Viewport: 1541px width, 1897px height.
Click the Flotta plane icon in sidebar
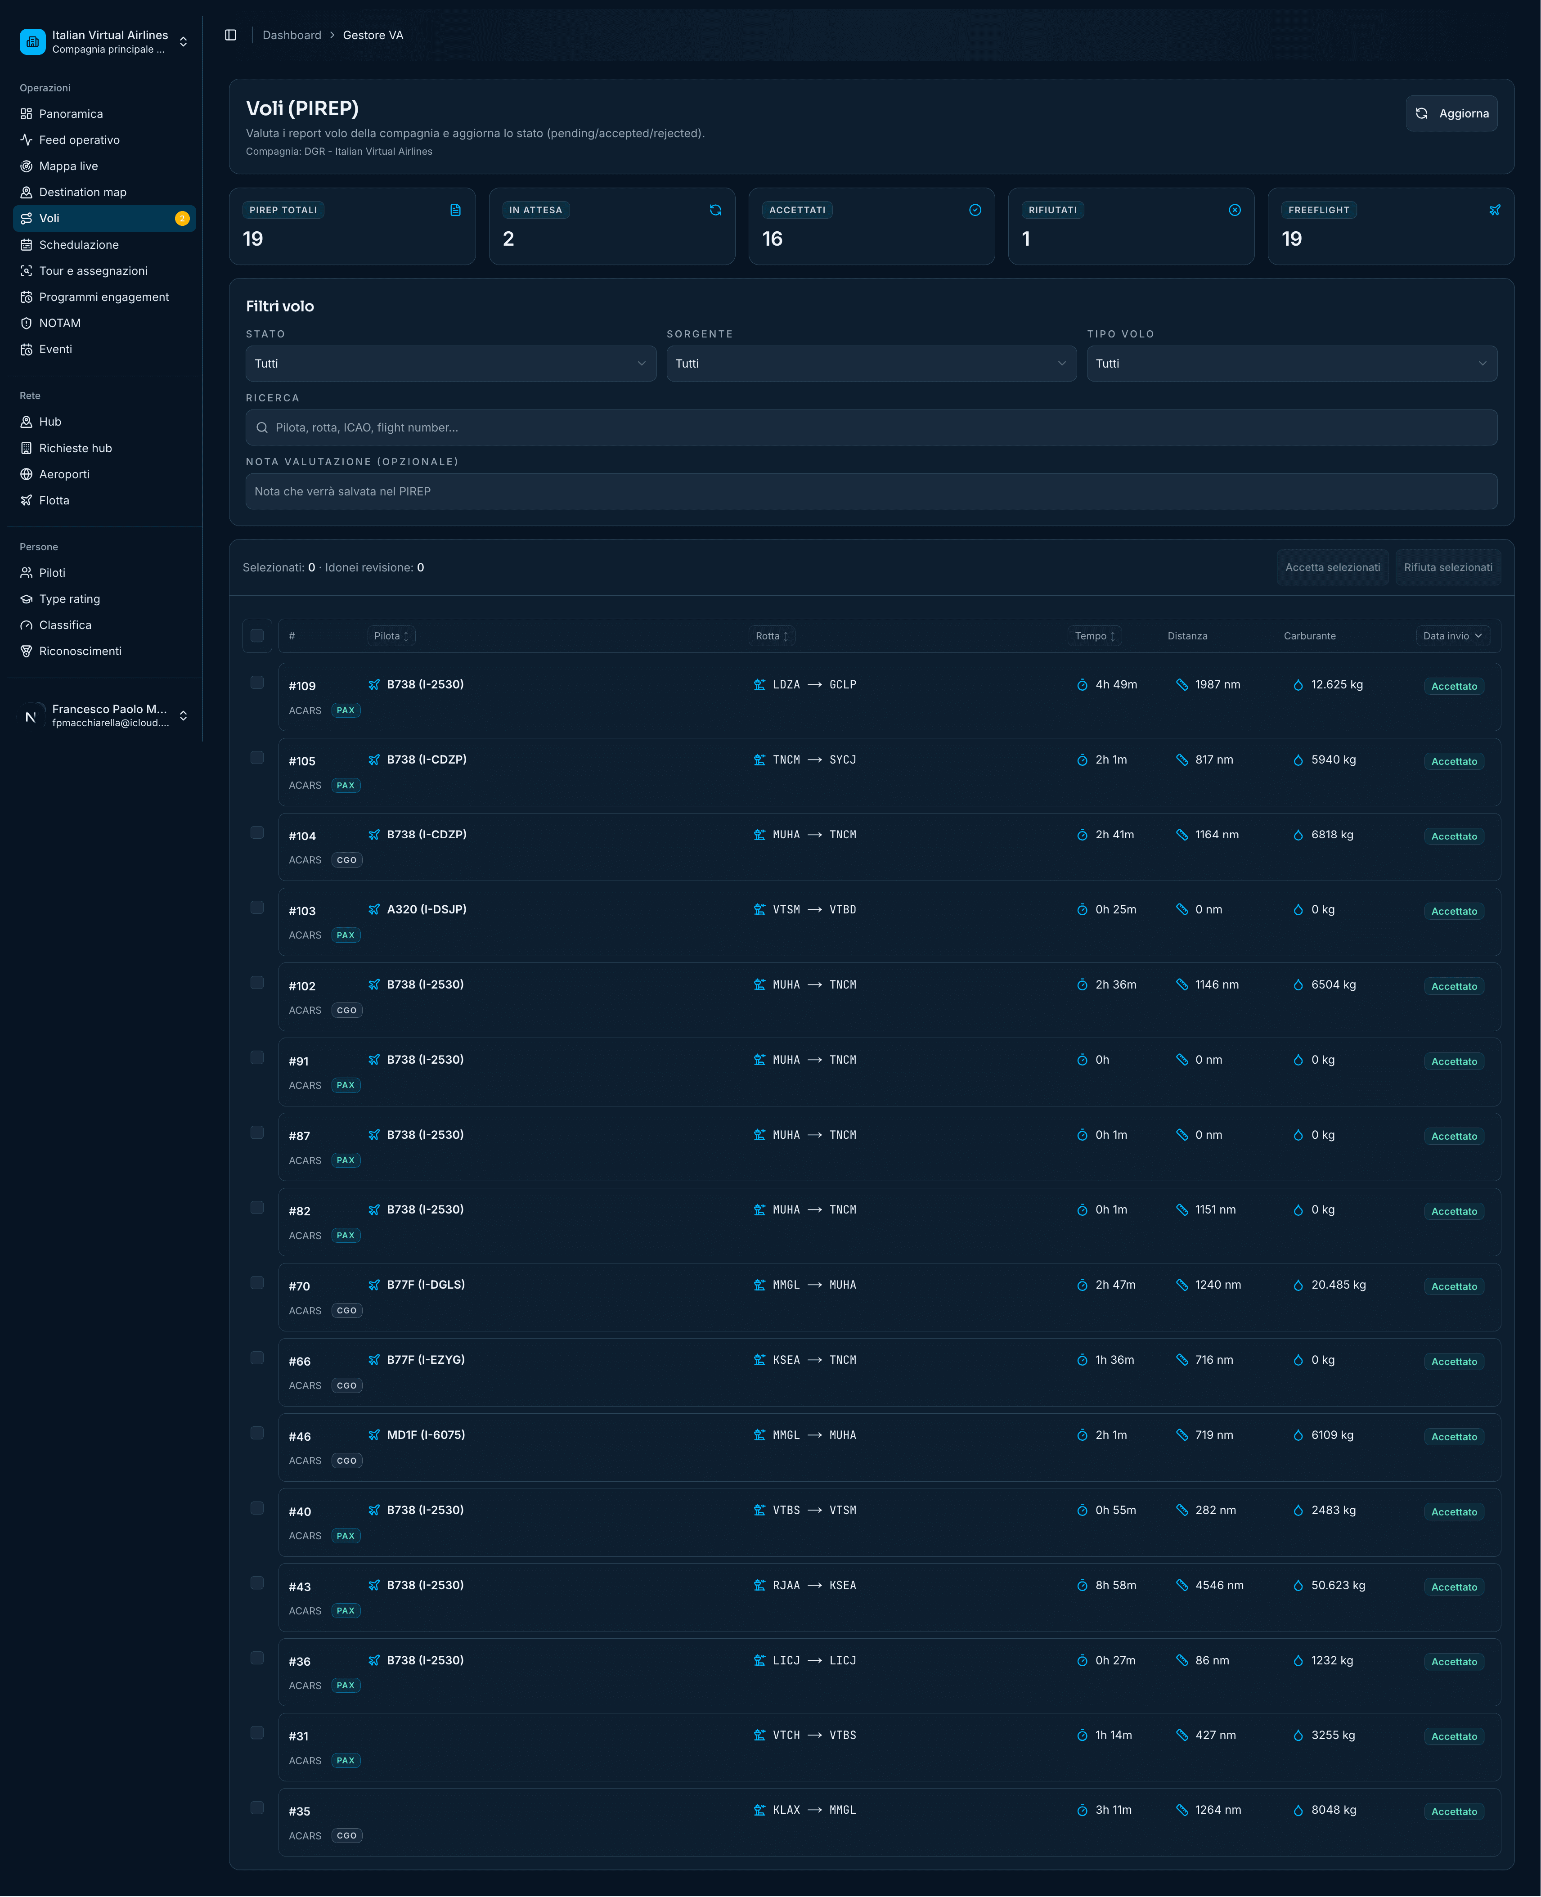point(27,501)
